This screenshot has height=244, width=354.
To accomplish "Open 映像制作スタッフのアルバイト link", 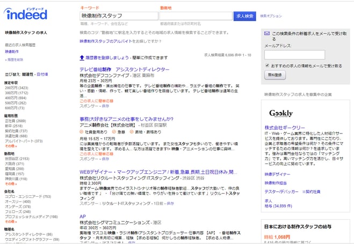I will tap(106, 41).
